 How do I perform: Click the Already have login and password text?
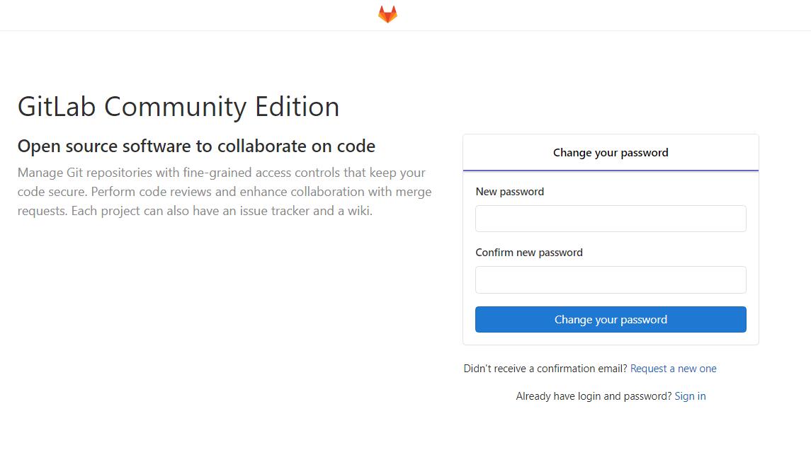[x=594, y=396]
